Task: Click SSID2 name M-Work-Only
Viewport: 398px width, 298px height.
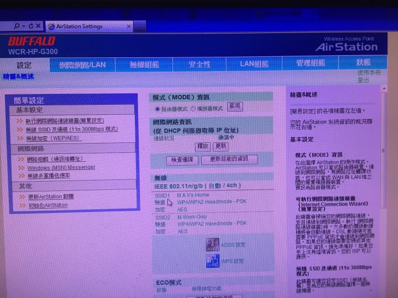Action: [192, 217]
